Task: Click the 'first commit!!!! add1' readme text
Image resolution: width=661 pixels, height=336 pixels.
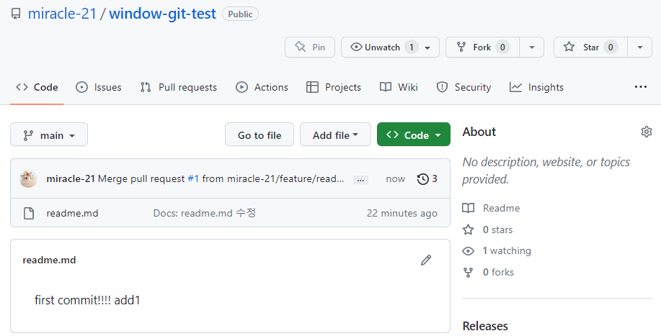Action: click(x=87, y=300)
